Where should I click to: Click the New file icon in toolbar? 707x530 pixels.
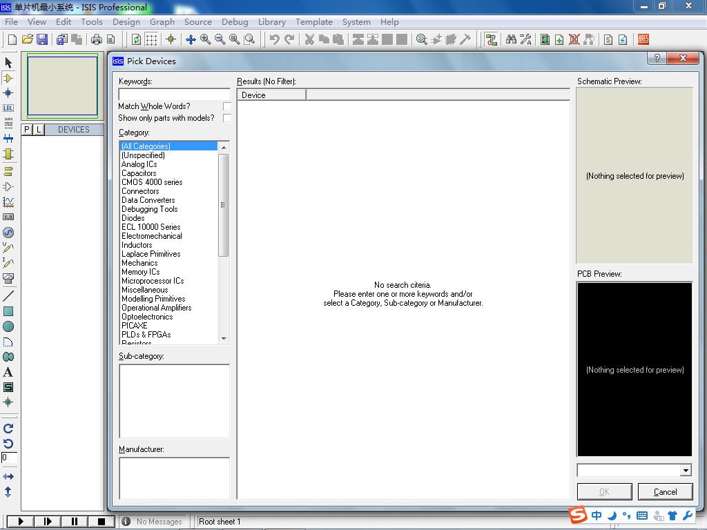pyautogui.click(x=12, y=39)
